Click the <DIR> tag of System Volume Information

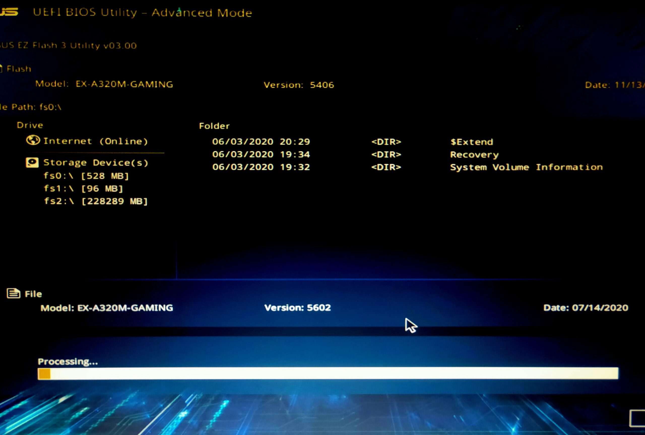[x=386, y=167]
